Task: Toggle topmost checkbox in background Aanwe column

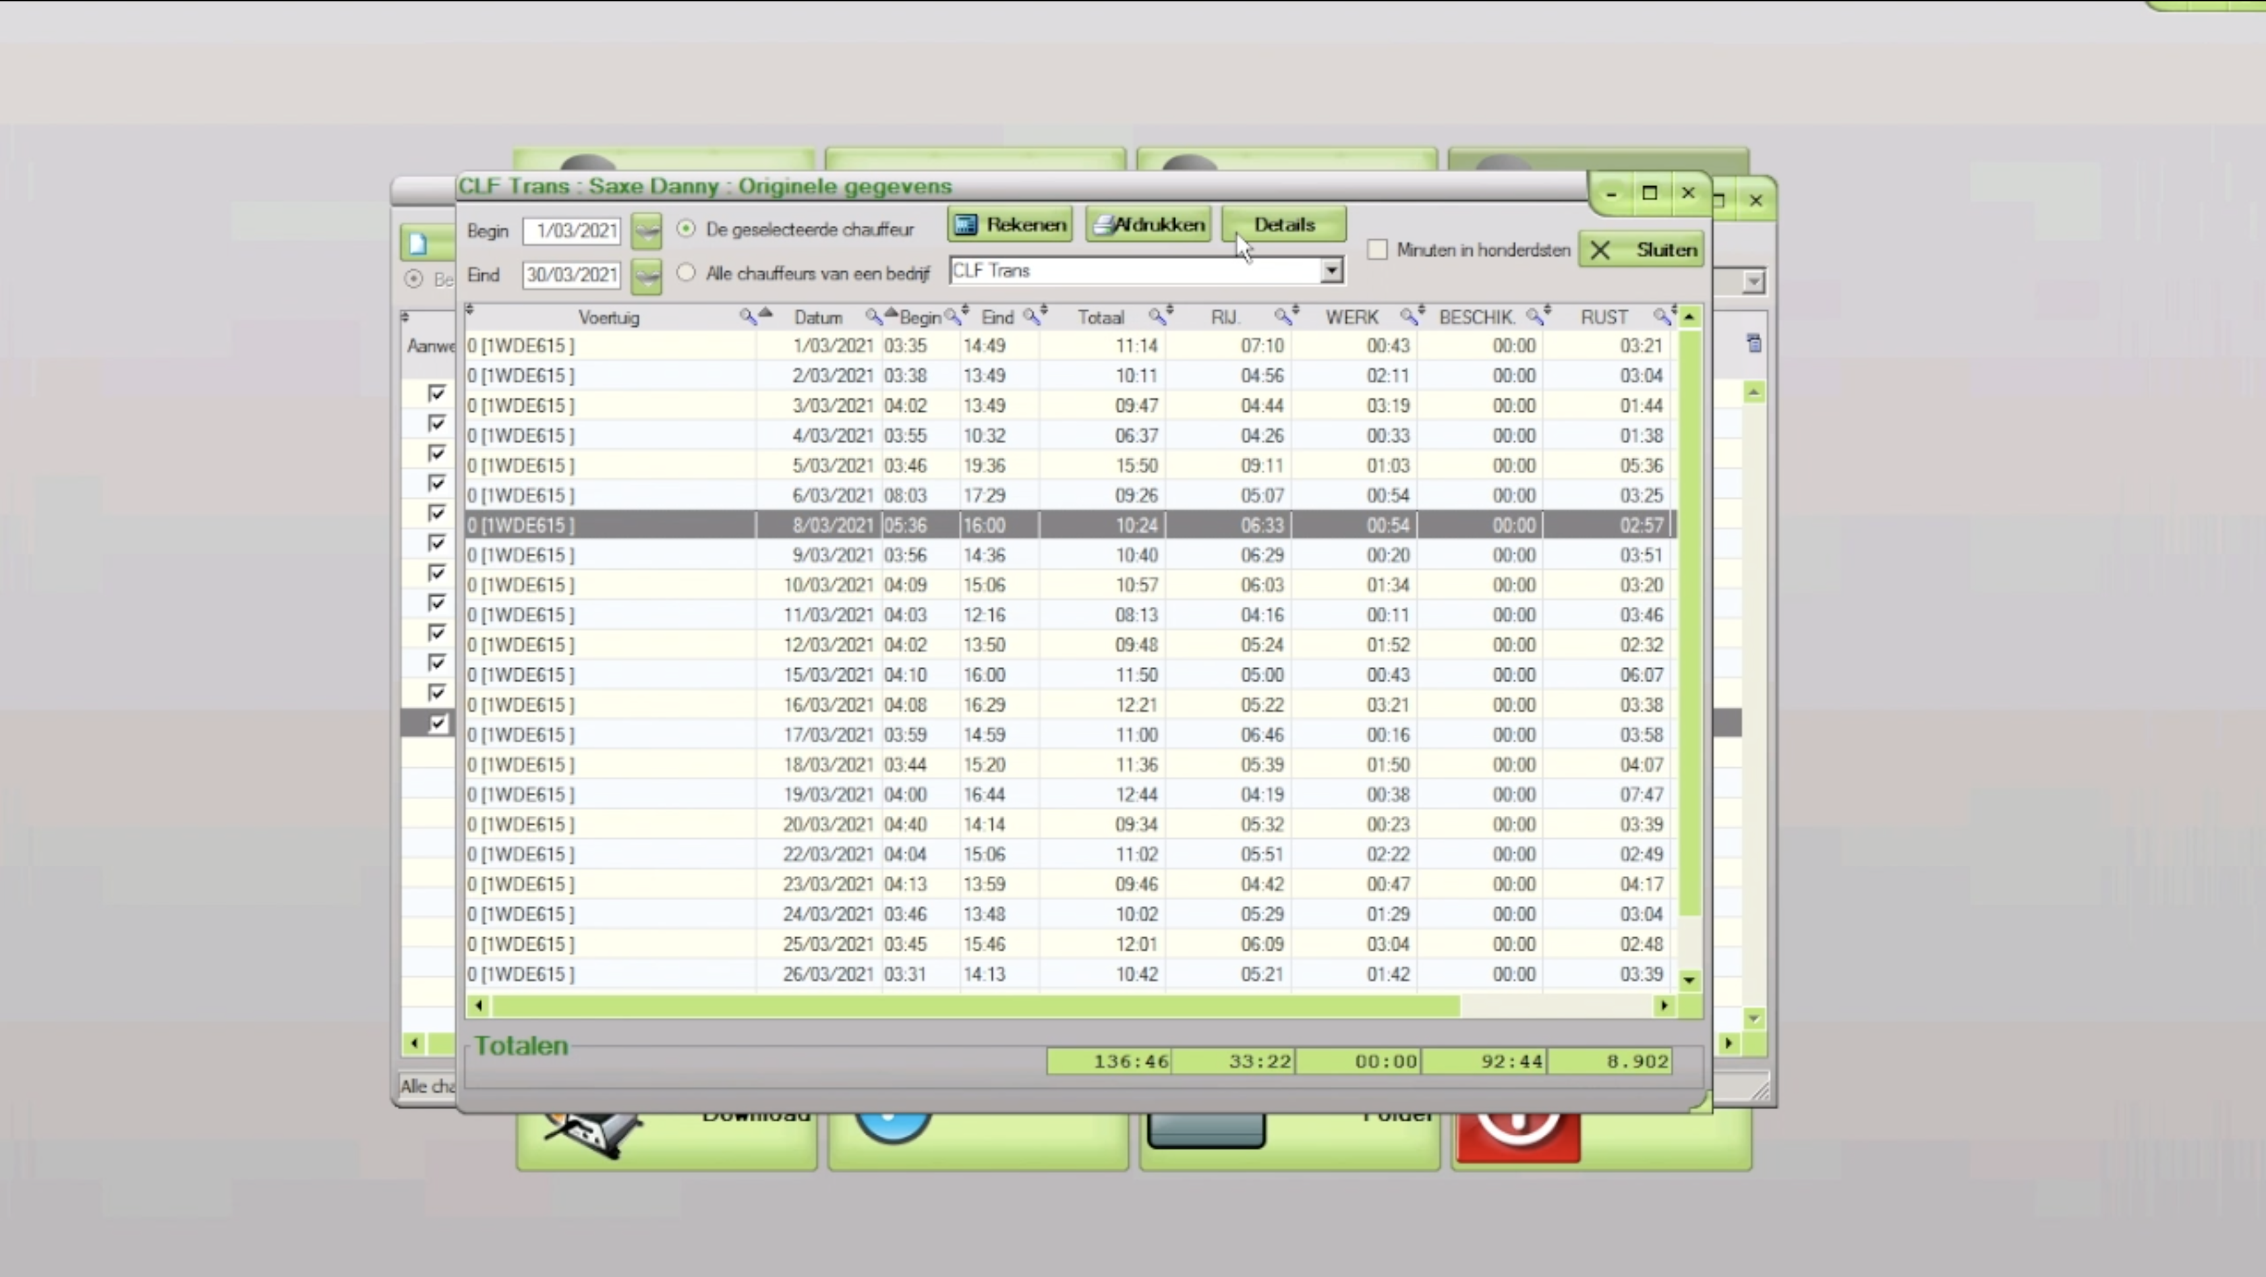Action: tap(437, 393)
